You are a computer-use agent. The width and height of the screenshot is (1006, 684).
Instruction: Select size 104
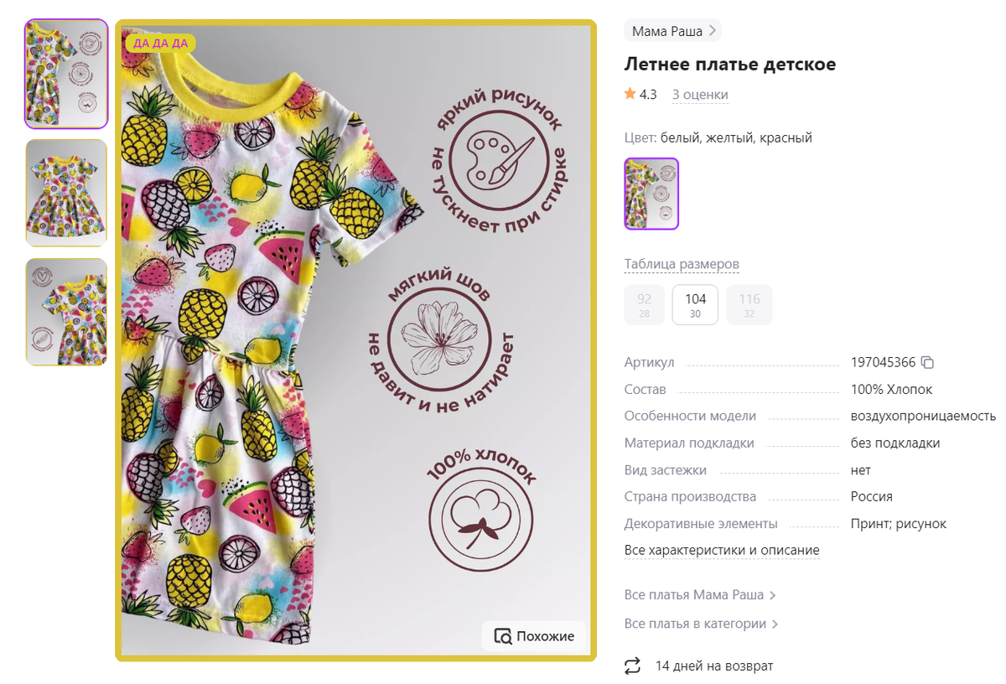click(695, 304)
